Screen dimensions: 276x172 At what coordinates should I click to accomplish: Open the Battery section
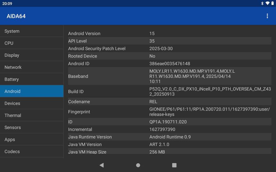(32, 79)
